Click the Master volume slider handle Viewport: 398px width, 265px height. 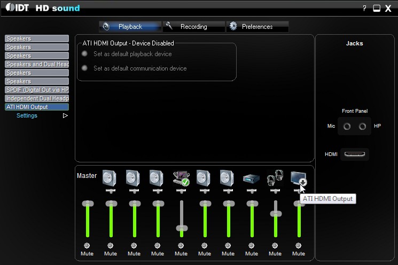point(88,204)
